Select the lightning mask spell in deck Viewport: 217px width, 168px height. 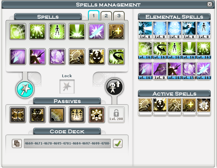[97, 56]
